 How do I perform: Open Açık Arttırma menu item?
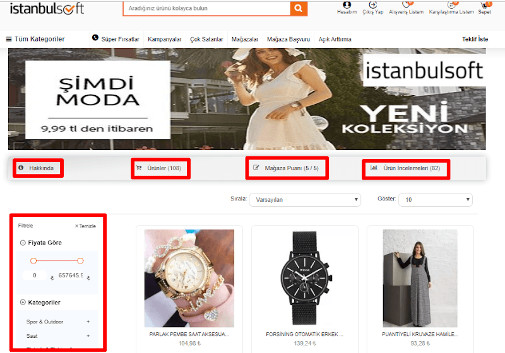point(335,39)
